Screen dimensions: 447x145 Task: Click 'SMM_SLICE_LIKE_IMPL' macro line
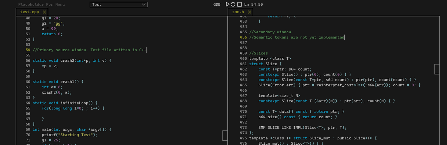point(302,128)
